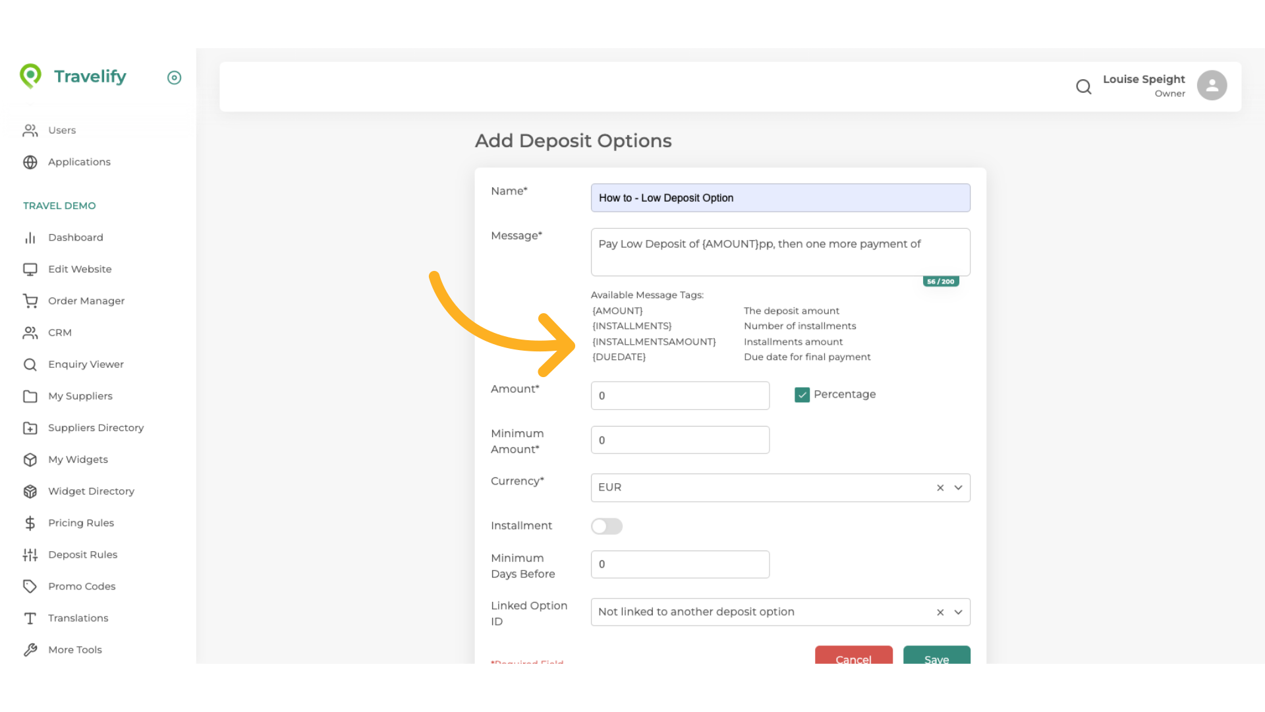Open Dashboard in the sidebar
Screen dimensions: 1265x712
coord(75,237)
